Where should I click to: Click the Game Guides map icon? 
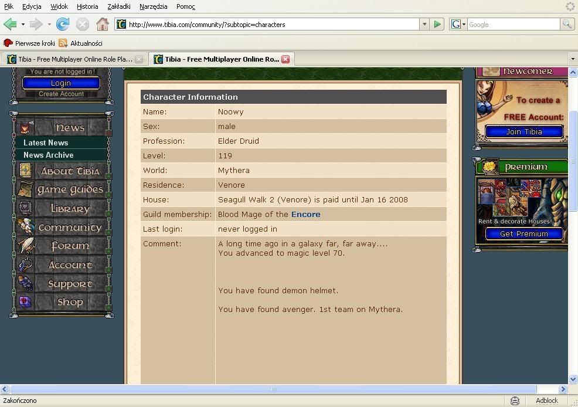[x=26, y=189]
